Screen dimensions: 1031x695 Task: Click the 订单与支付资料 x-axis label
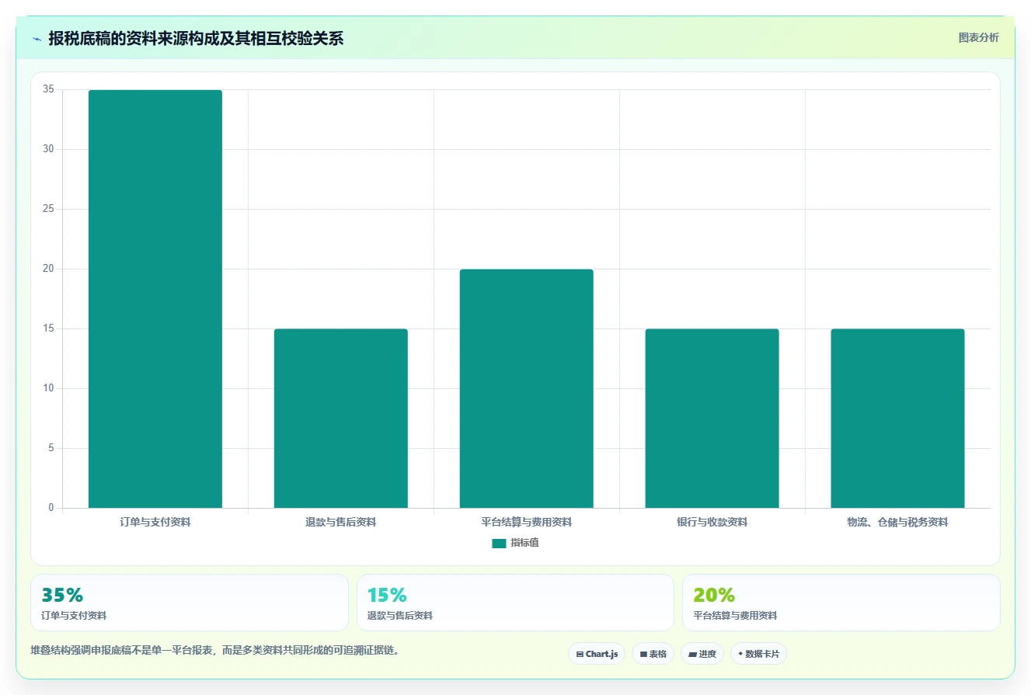(x=155, y=523)
